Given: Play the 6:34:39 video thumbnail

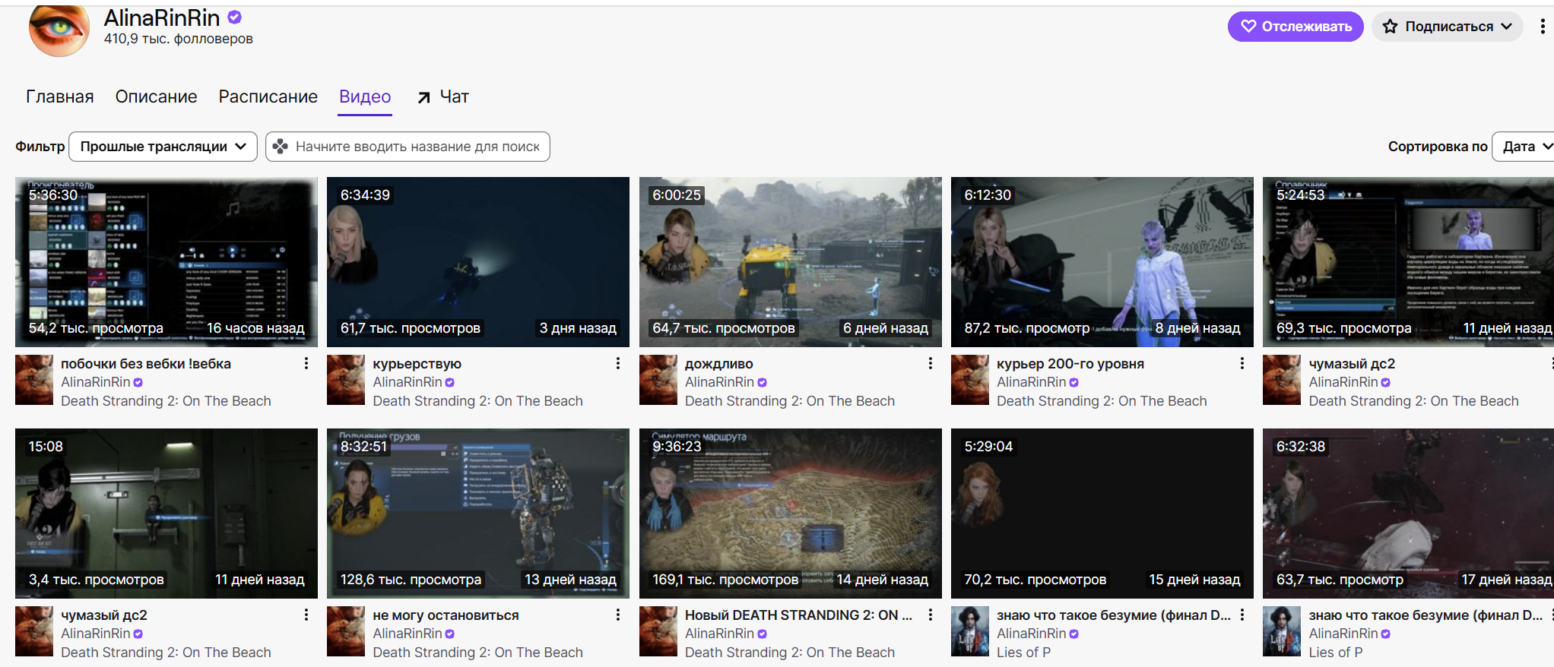Looking at the screenshot, I should (478, 262).
